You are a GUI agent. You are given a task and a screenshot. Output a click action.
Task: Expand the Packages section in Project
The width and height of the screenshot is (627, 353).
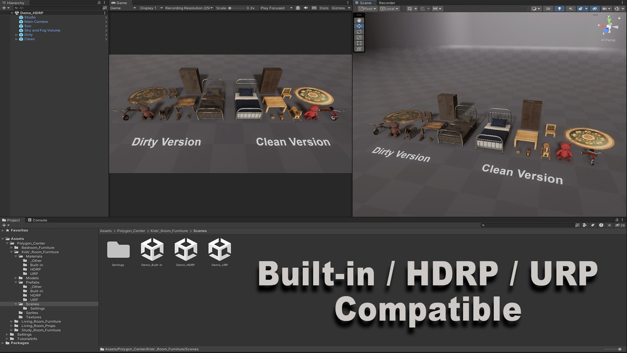click(x=3, y=343)
